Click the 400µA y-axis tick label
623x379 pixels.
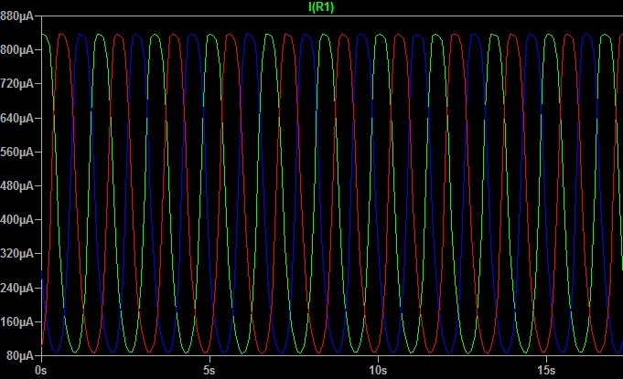pyautogui.click(x=17, y=219)
